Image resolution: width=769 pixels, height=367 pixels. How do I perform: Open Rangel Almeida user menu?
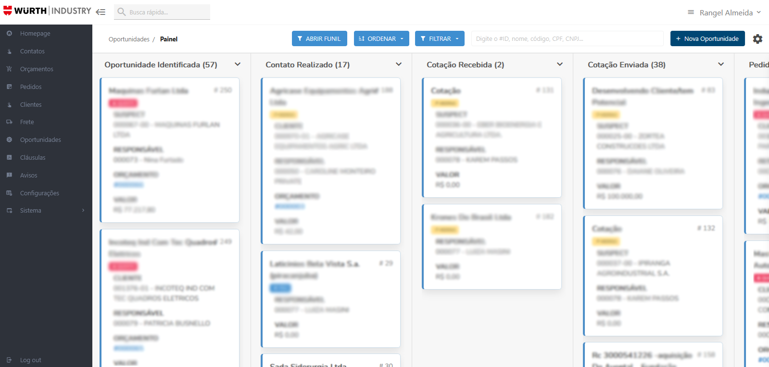pos(725,13)
